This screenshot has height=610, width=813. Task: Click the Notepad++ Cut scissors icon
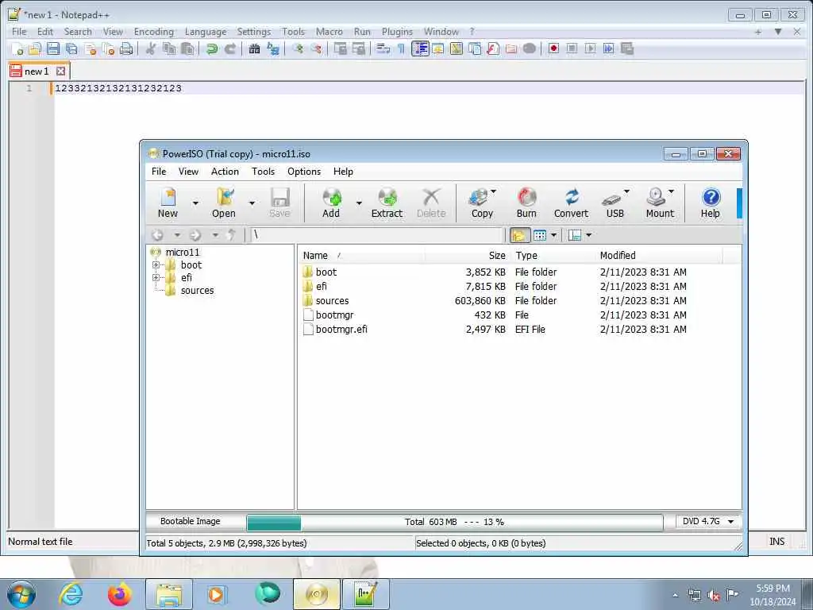point(150,48)
